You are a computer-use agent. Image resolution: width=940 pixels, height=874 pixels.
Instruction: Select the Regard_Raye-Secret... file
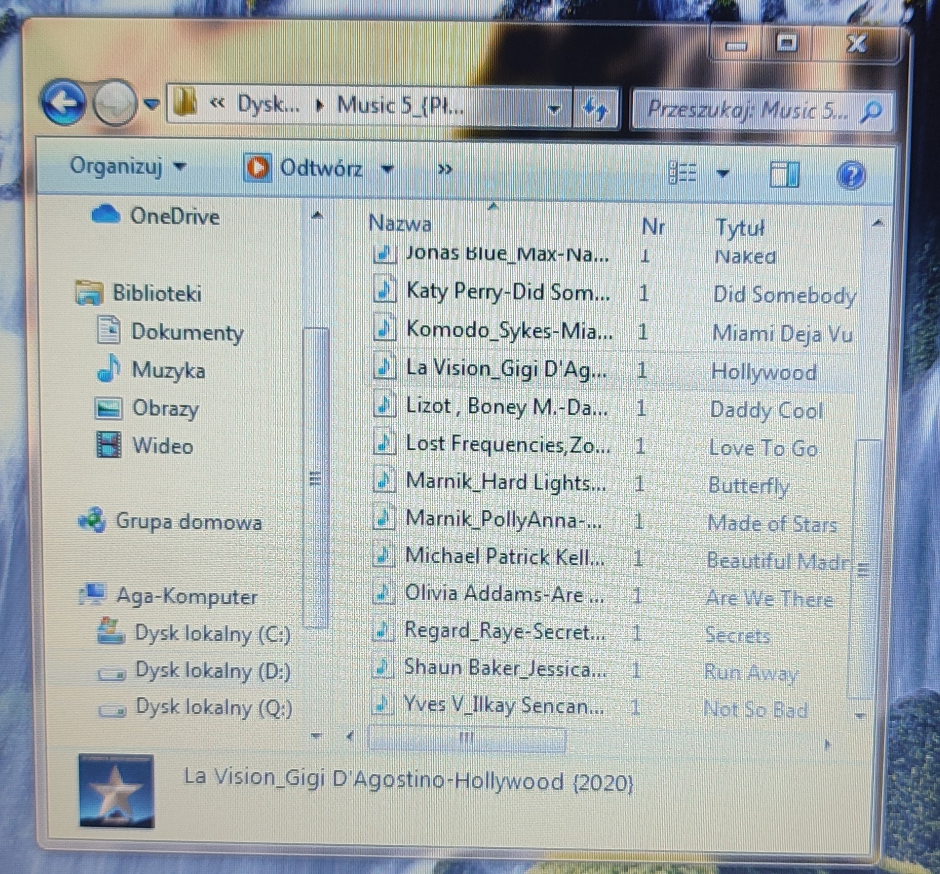coord(489,631)
